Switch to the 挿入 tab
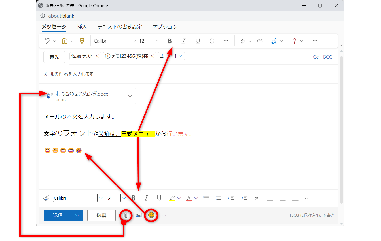The height and width of the screenshot is (241, 381). click(82, 27)
